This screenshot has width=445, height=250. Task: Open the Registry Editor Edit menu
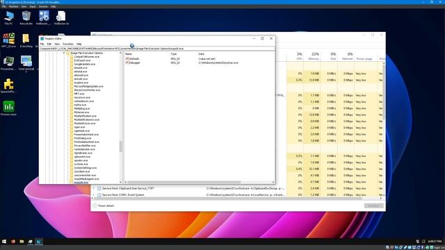pos(49,44)
